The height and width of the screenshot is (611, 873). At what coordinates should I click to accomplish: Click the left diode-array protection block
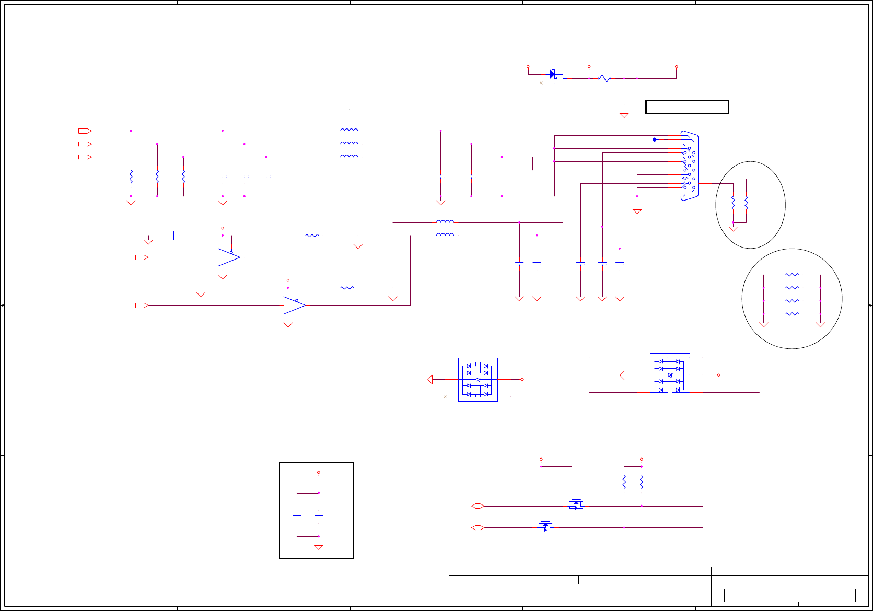point(478,380)
